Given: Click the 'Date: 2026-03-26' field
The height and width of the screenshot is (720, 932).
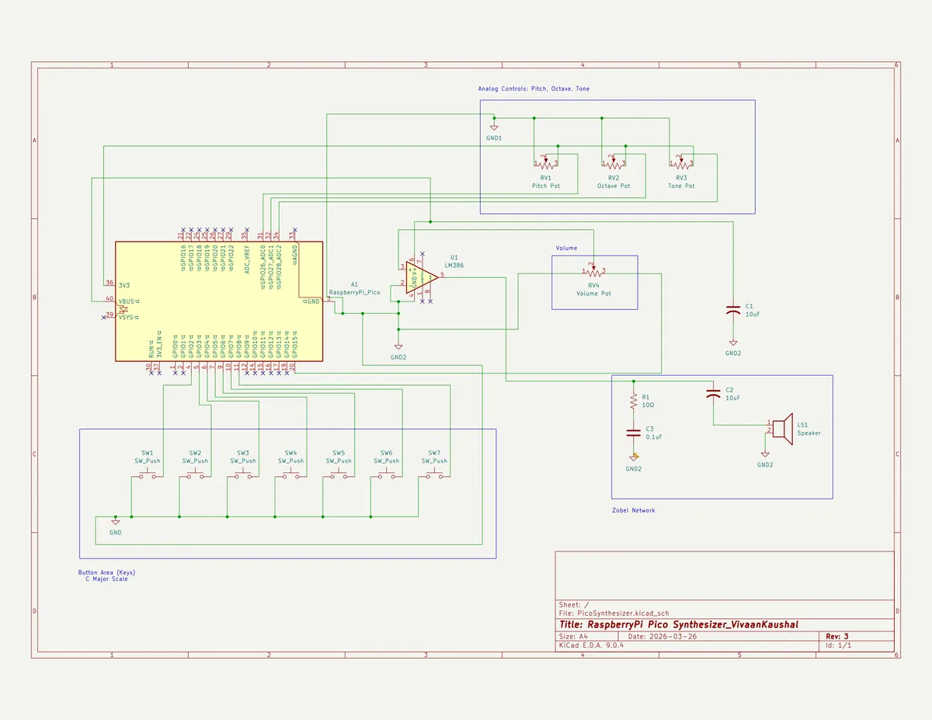Looking at the screenshot, I should (x=662, y=636).
